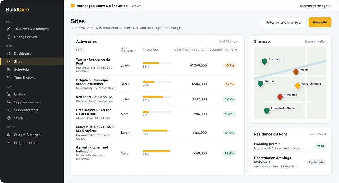Click the Brabant wallon map label
Image resolution: width=339 pixels, height=183 pixels.
pos(316,41)
